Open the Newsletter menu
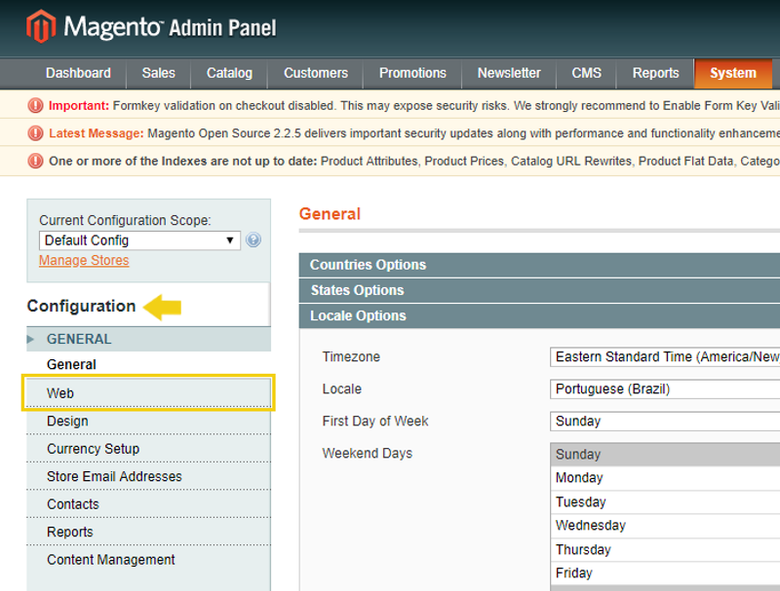The width and height of the screenshot is (780, 591). coord(509,73)
